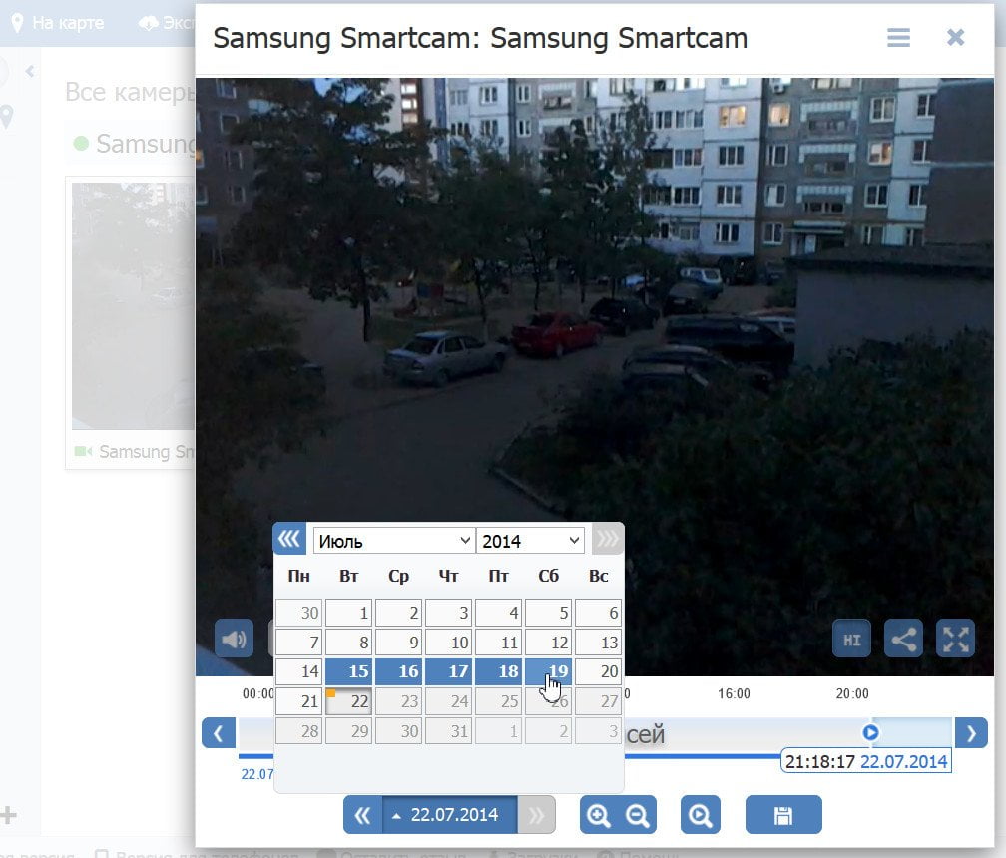Click the map pin icon in left sidebar
The width and height of the screenshot is (1006, 858).
click(x=6, y=117)
